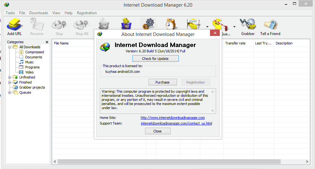Open Scheduler via the alarm clock icon
Viewport: 315px width, 169px height.
(171, 24)
